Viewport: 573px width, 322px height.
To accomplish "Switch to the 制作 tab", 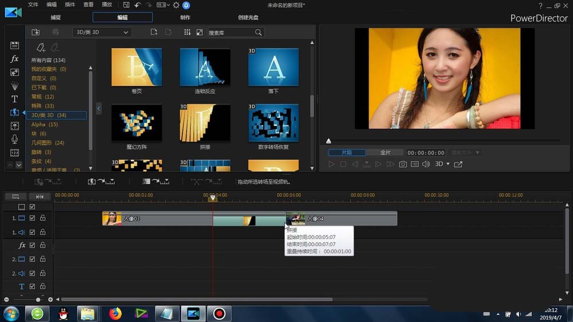I will [x=185, y=18].
